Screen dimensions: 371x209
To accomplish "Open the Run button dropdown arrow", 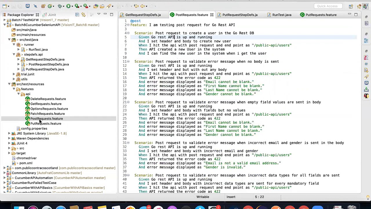I will pyautogui.click(x=72, y=6).
